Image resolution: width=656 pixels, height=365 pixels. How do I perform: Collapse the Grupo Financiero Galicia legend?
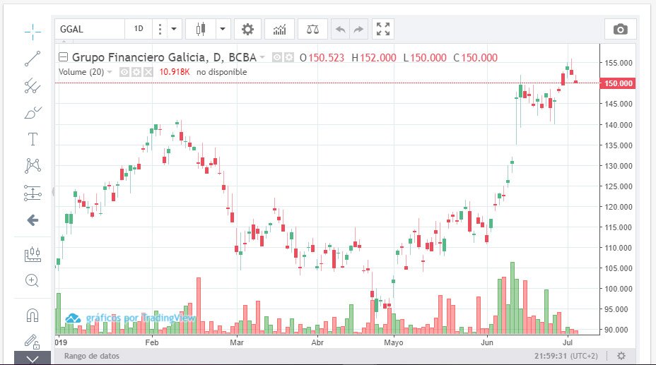[x=64, y=58]
